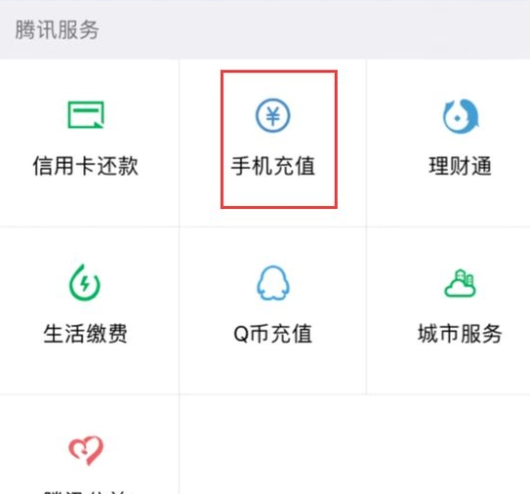The image size is (530, 494).
Task: Tap the QQ penguin icon
Action: pyautogui.click(x=273, y=283)
